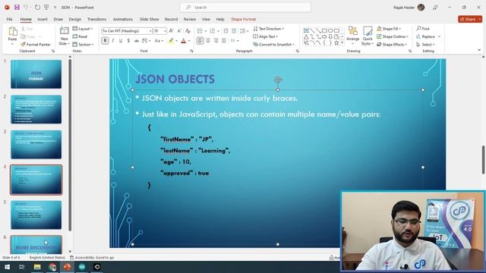Select the oval shape in gallery
Image resolution: width=486 pixels, height=273 pixels.
coord(330,30)
